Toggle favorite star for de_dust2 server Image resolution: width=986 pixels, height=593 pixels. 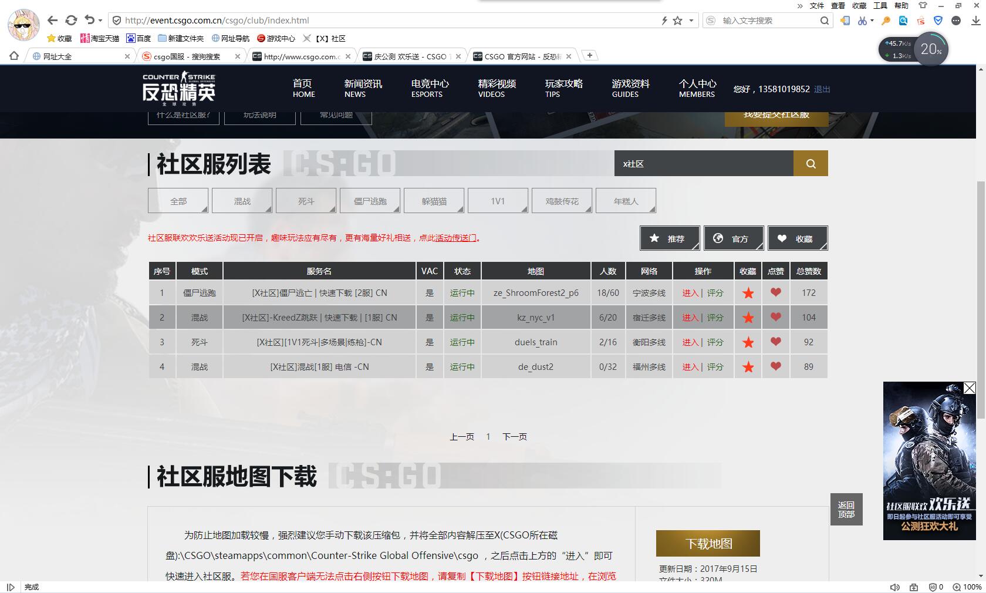tap(748, 367)
